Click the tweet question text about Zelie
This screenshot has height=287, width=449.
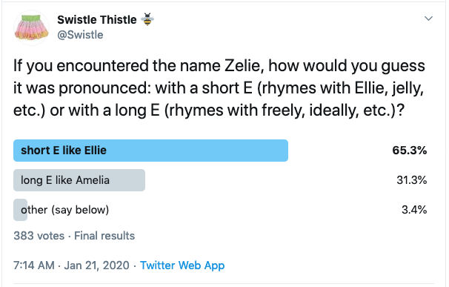coord(219,88)
